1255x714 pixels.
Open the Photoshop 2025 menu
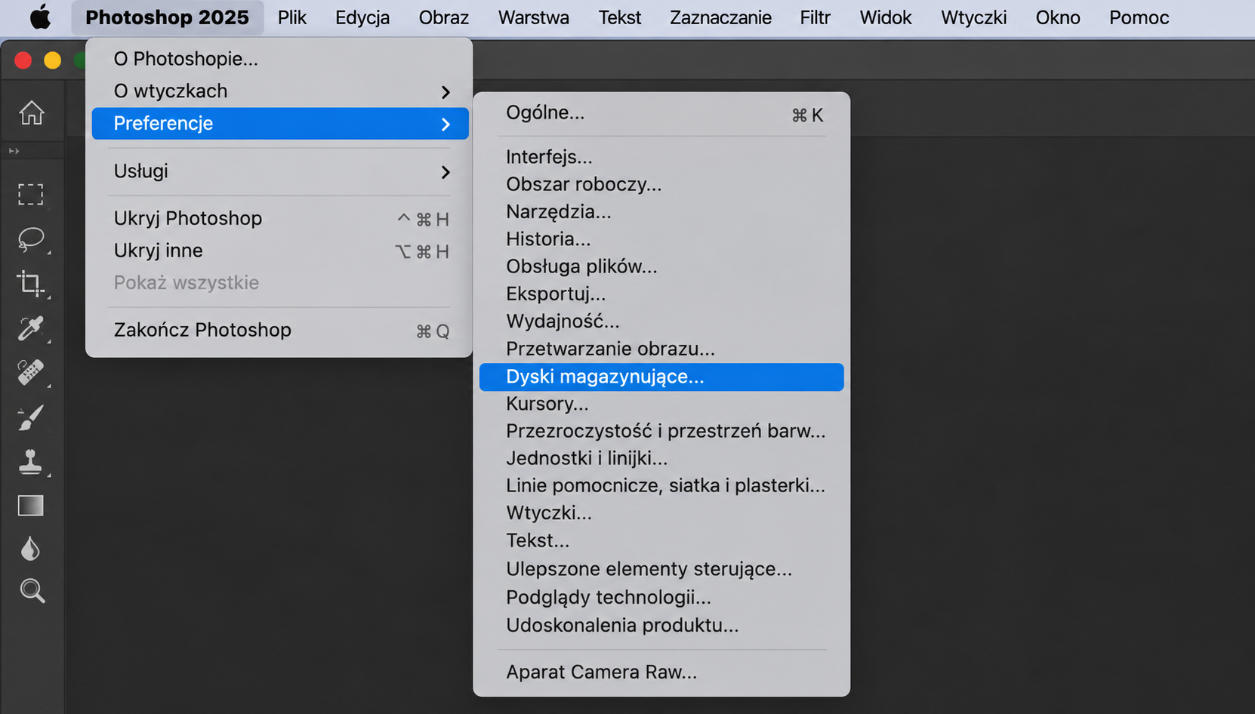tap(167, 17)
